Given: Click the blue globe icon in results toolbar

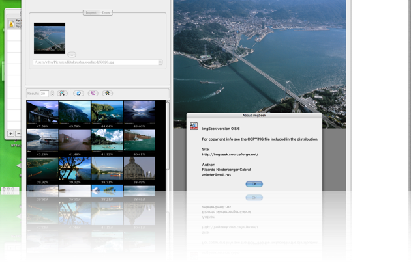Looking at the screenshot, I should 78,94.
